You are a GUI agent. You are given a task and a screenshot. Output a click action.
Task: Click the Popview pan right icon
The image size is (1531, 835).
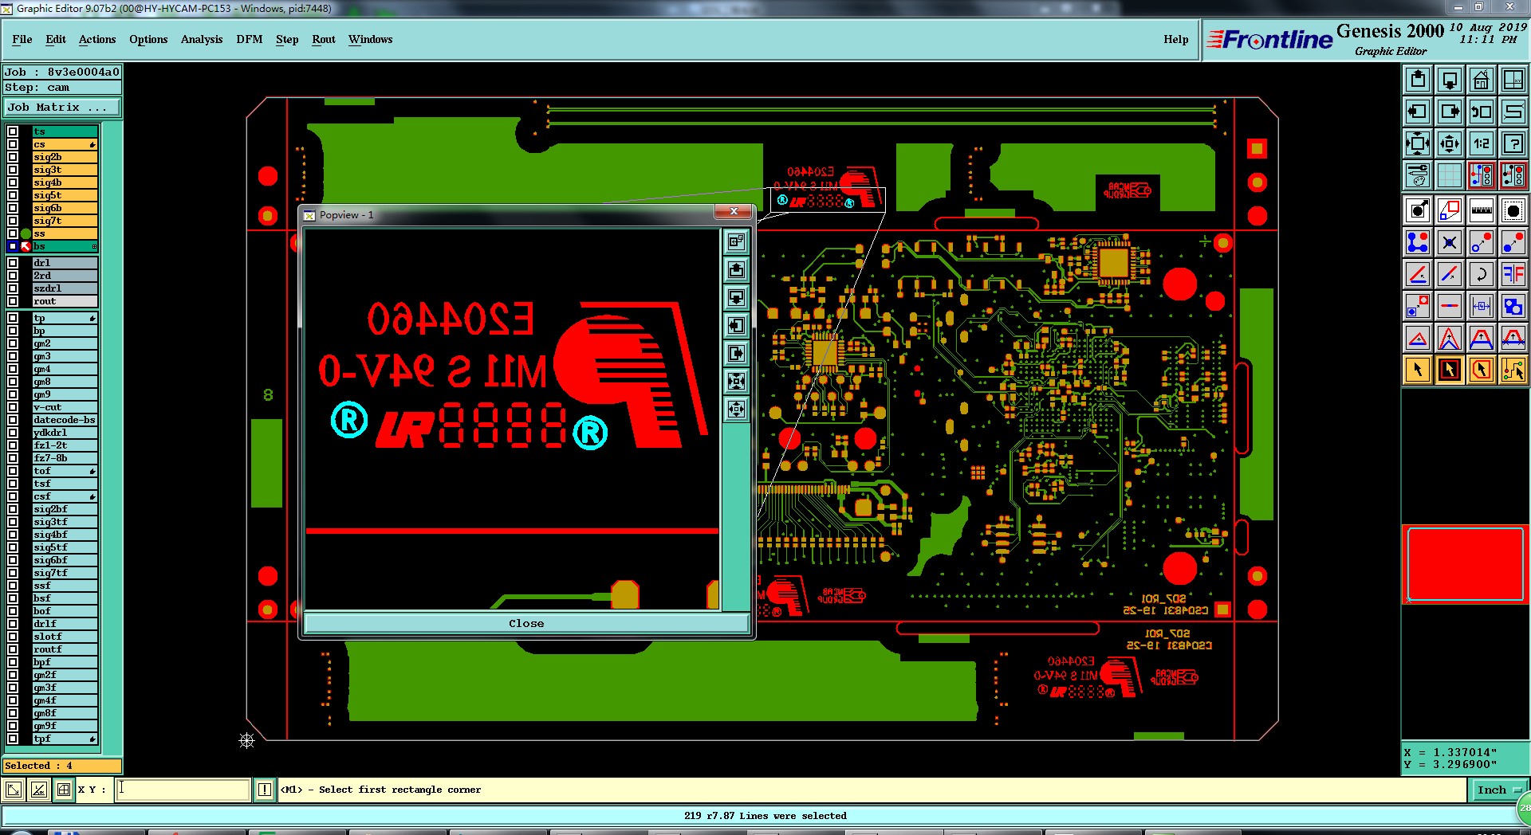click(736, 354)
